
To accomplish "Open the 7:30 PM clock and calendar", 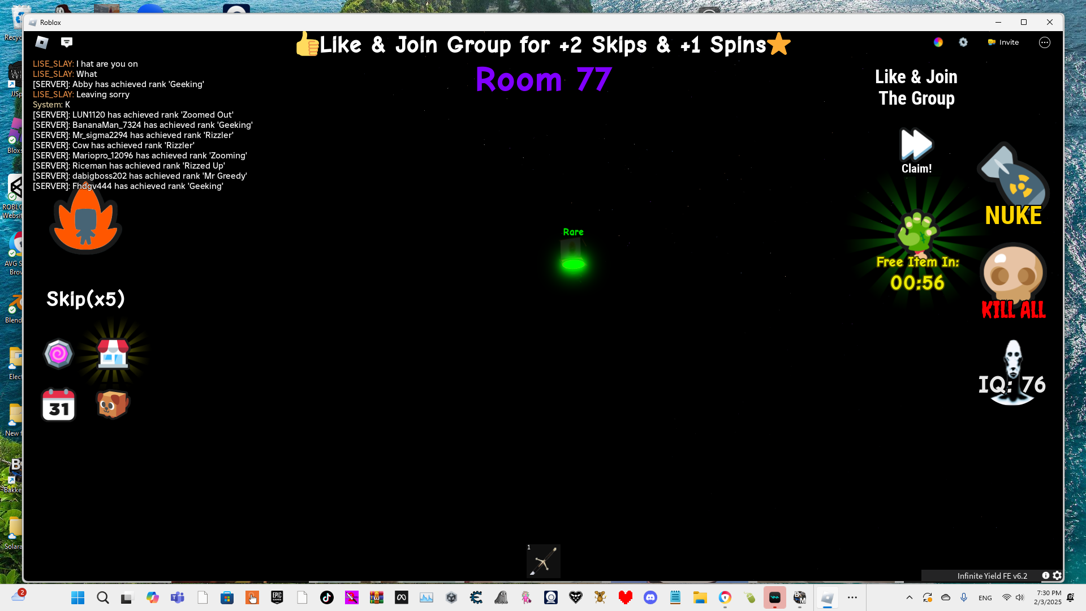I will (1048, 597).
